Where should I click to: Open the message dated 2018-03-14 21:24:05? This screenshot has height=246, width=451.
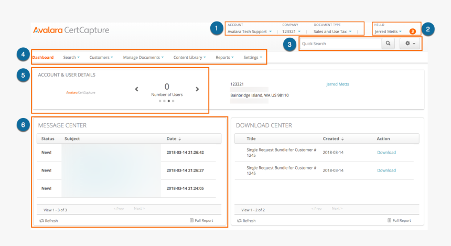126,188
